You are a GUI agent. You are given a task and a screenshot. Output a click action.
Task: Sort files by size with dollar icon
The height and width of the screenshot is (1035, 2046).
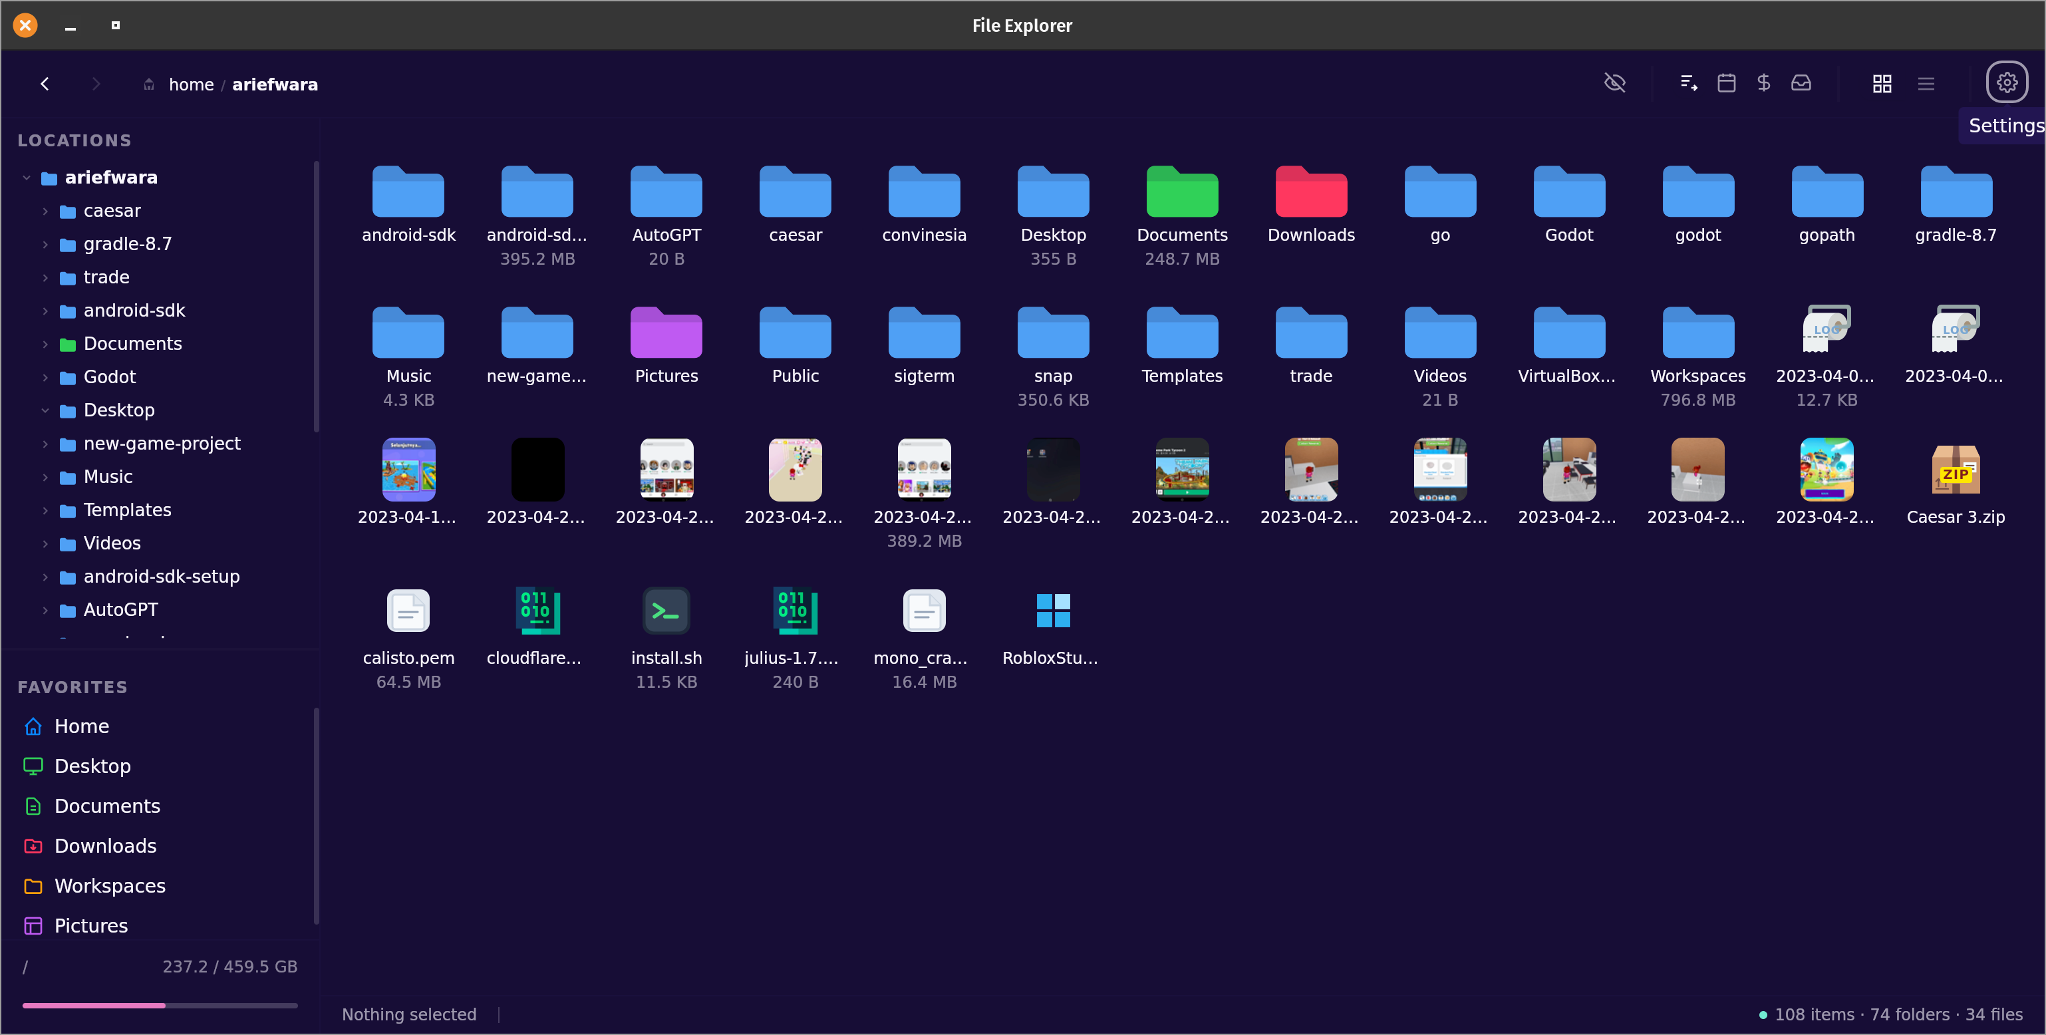point(1764,82)
